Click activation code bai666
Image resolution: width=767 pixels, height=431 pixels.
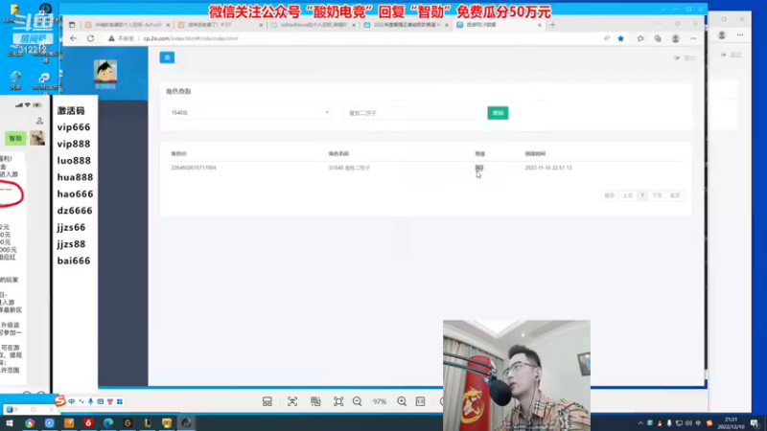coord(74,261)
